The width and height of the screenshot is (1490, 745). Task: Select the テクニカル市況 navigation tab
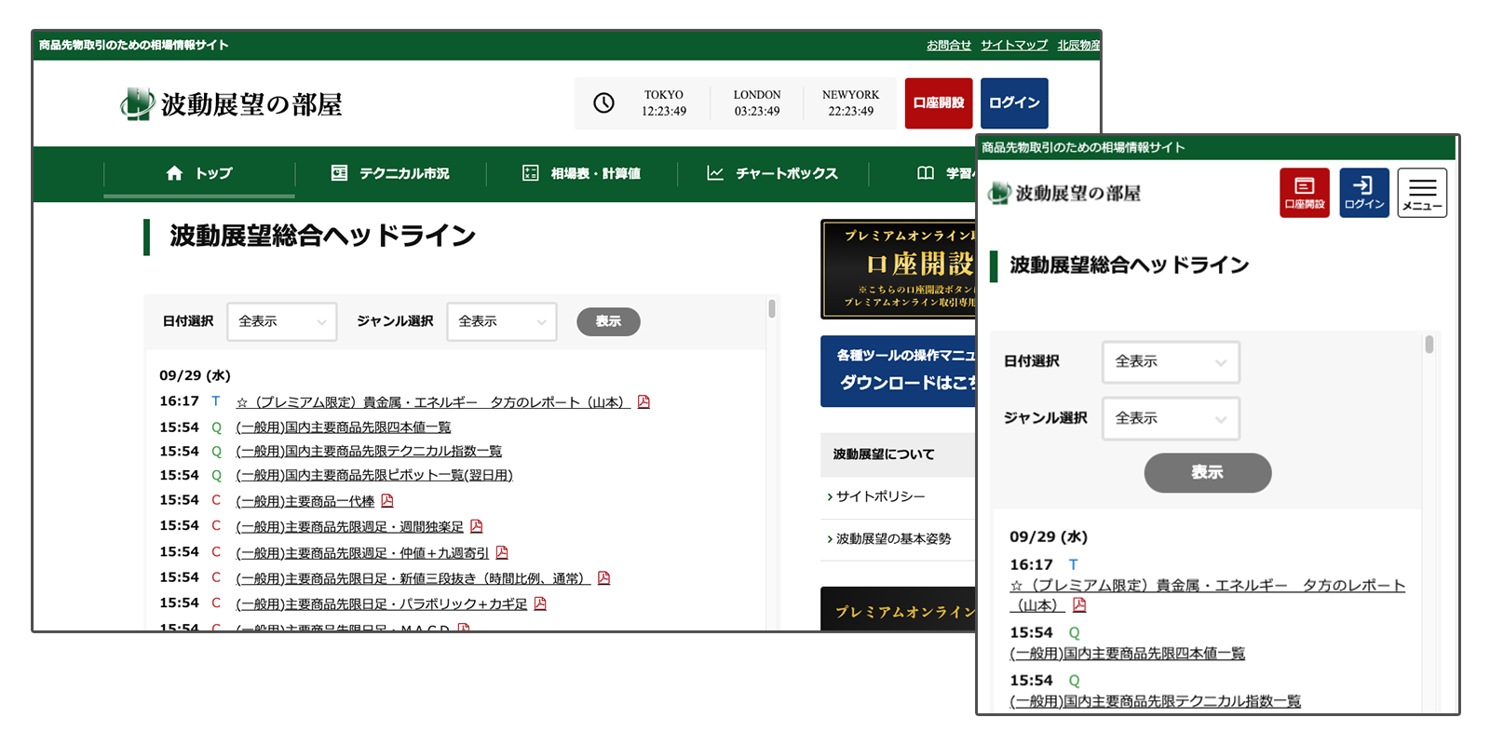click(x=390, y=173)
